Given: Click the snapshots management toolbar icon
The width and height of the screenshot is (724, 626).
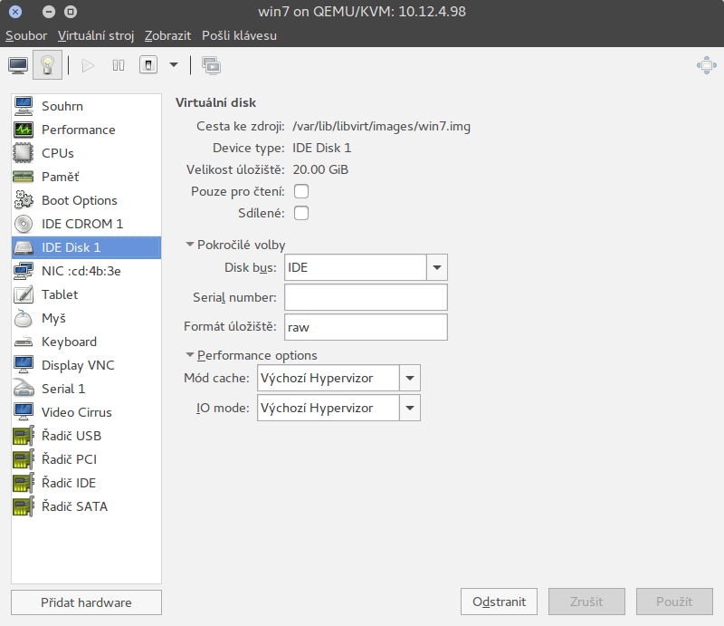Looking at the screenshot, I should point(211,65).
